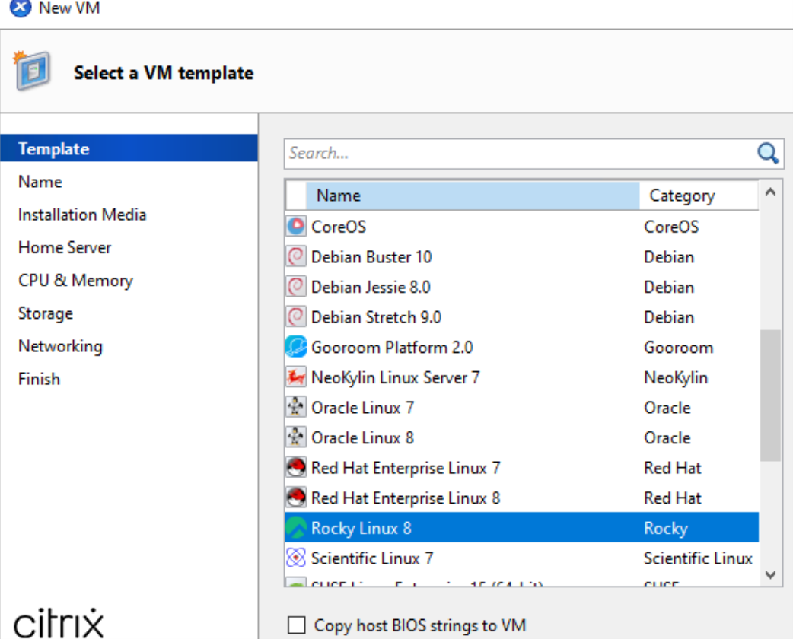Click the Red Hat Enterprise Linux 7 icon
Image resolution: width=793 pixels, height=639 pixels.
(296, 468)
